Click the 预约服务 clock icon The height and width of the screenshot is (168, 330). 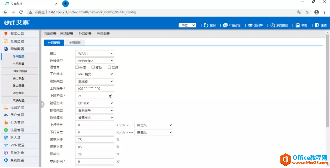pos(273,25)
